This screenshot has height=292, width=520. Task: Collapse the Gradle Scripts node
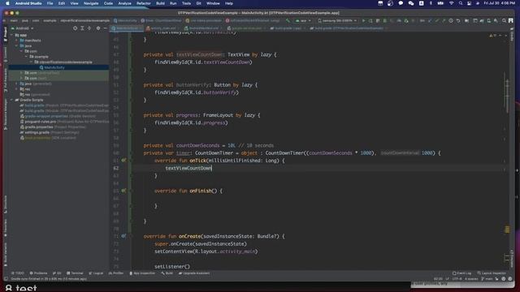tap(12, 100)
